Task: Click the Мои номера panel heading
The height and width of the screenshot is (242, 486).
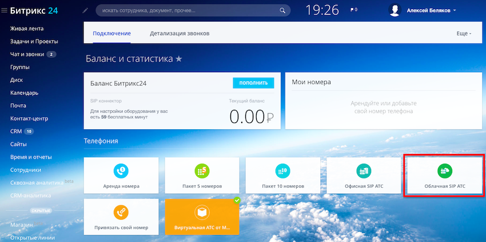Action: [x=311, y=82]
